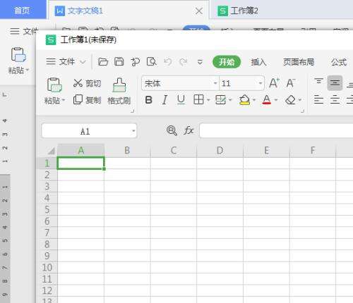The height and width of the screenshot is (303, 353).
Task: Click the Save icon in quick toolbar
Action: (119, 61)
